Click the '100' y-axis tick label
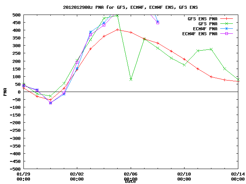The image size is (246, 184). pos(17,77)
